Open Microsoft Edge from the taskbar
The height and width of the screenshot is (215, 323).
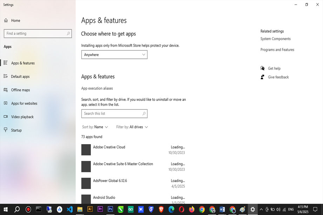tap(171, 209)
